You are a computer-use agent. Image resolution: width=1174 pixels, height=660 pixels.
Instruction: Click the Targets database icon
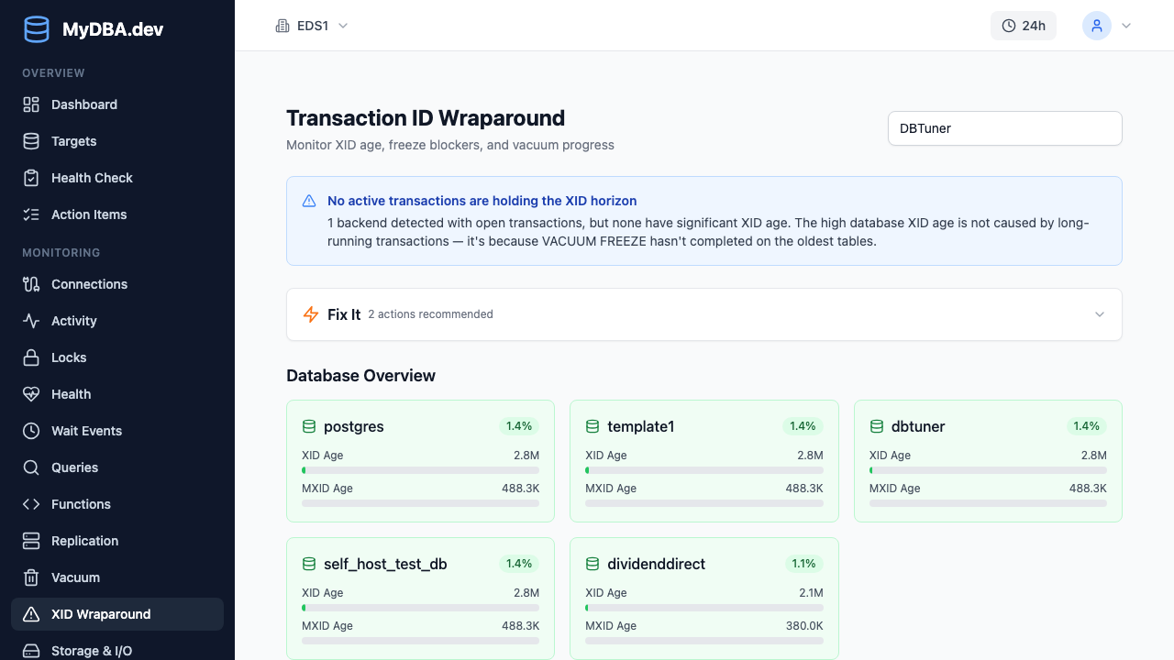pyautogui.click(x=31, y=141)
